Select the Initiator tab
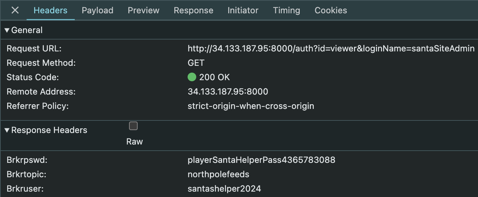Viewport: 478px width, 197px height. point(243,10)
